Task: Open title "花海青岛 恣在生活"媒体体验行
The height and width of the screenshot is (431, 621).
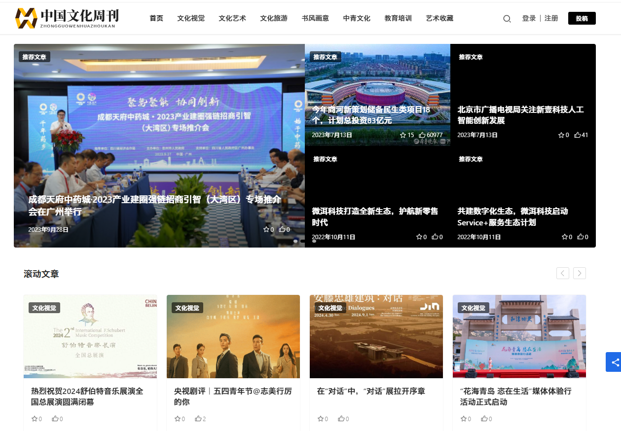Action: click(x=516, y=396)
